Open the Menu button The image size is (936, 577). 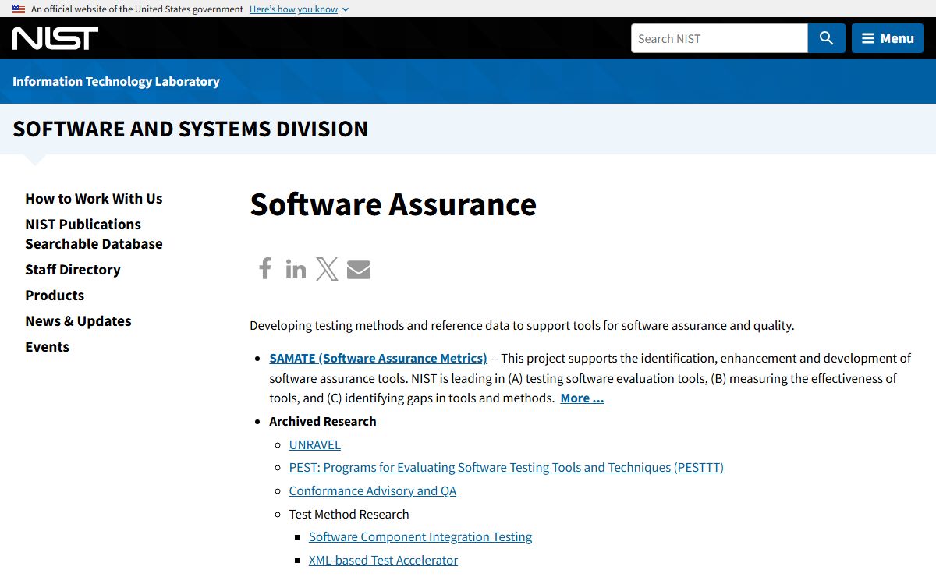pos(888,38)
